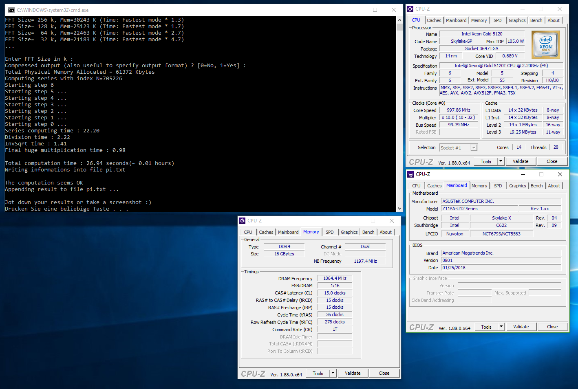The image size is (578, 389).
Task: Click the CPU-Z icon in the top CPU window title bar
Action: pos(410,9)
